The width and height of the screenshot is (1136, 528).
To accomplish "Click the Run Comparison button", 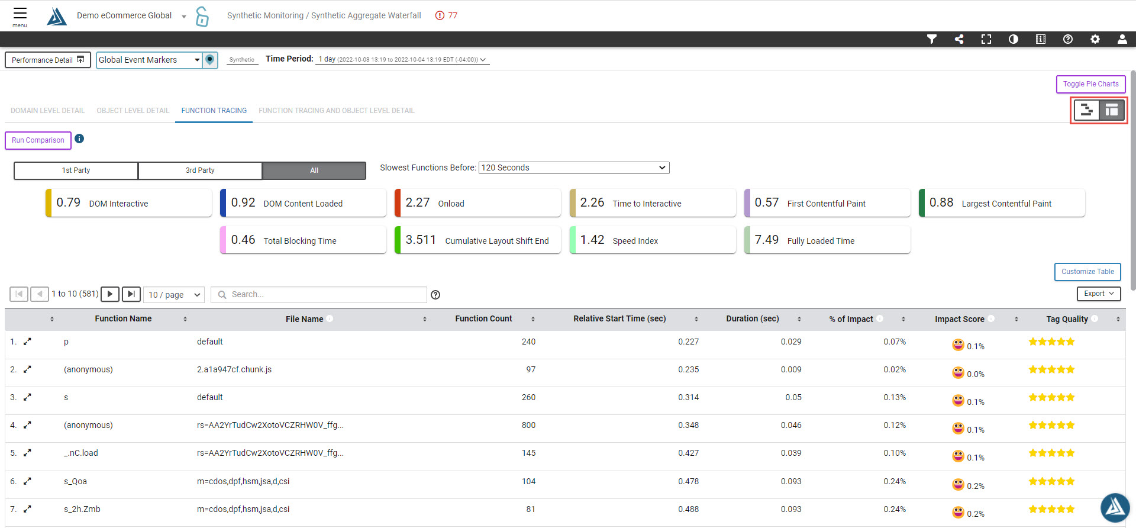I will pos(38,140).
